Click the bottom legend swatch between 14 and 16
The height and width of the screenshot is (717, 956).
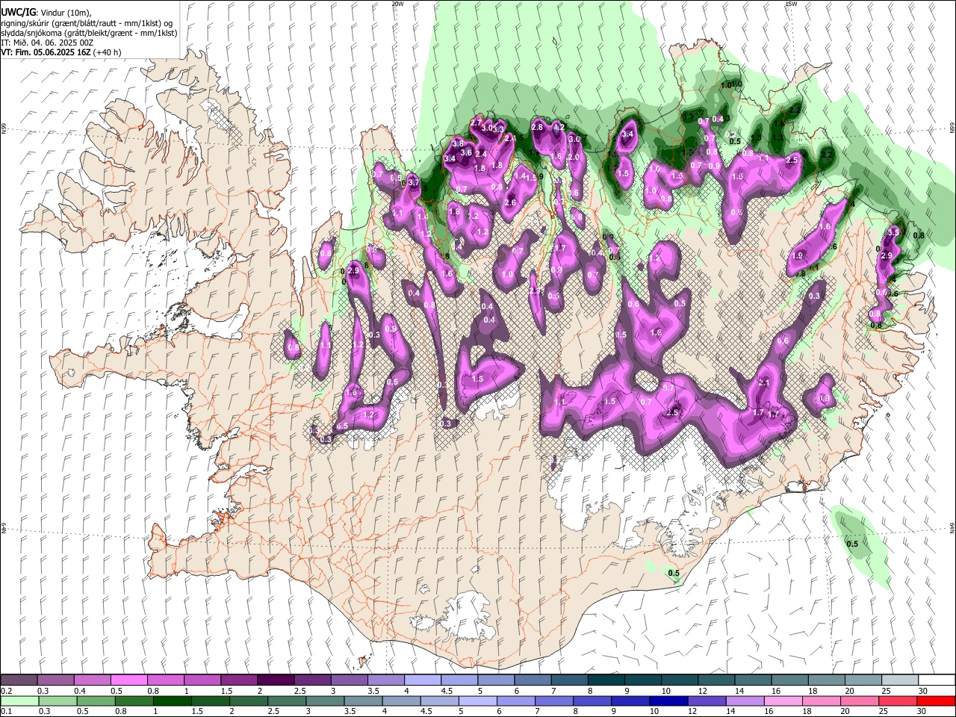click(745, 701)
